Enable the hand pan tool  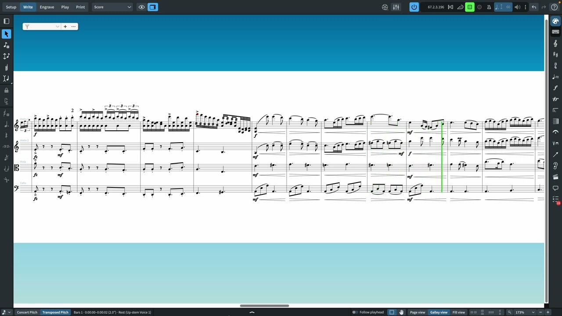(x=401, y=312)
